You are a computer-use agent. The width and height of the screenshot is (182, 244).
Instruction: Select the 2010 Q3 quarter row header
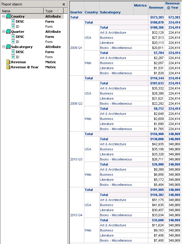pyautogui.click(x=76, y=159)
